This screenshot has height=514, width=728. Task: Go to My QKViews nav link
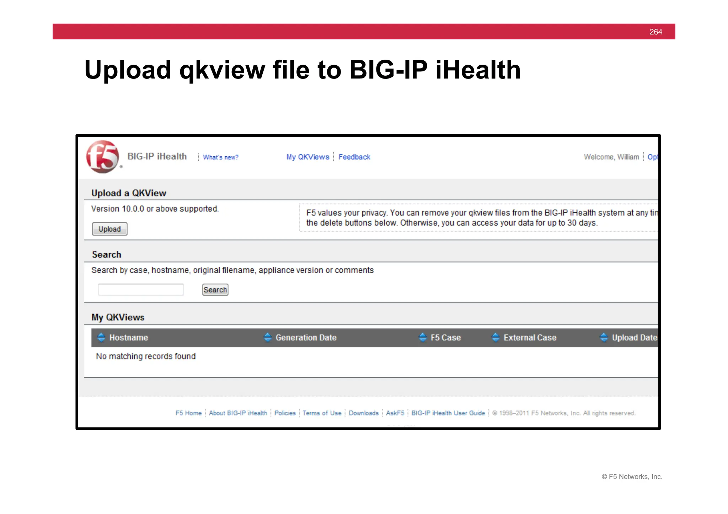(308, 157)
